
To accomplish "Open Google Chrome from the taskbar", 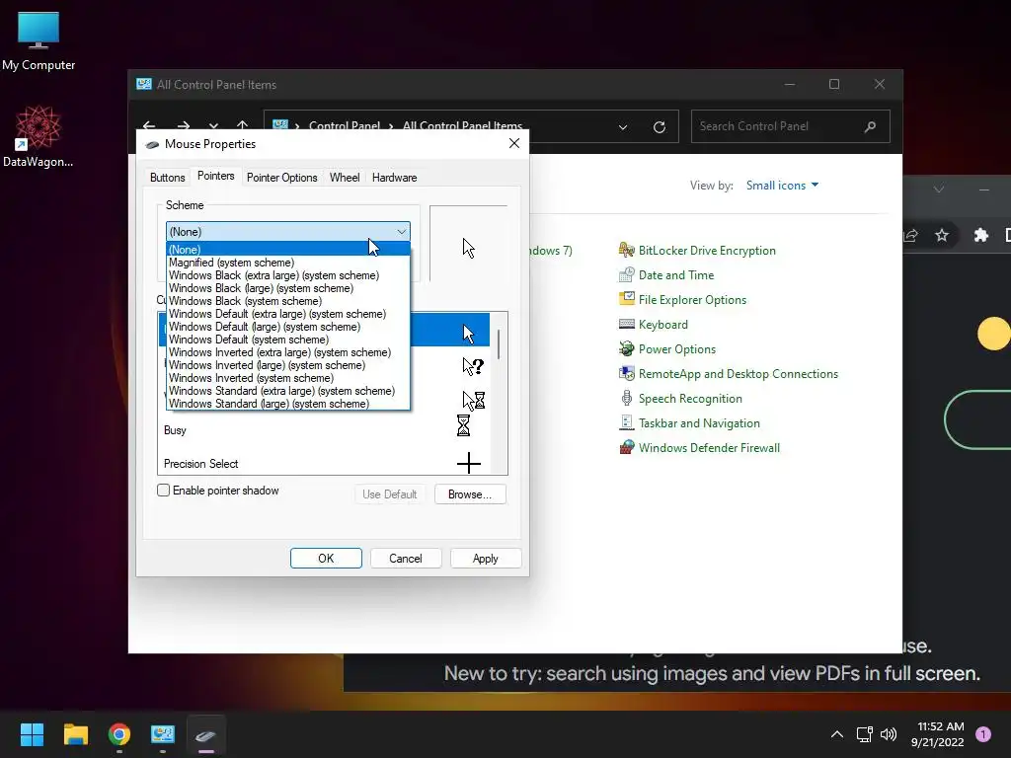I will coord(119,734).
